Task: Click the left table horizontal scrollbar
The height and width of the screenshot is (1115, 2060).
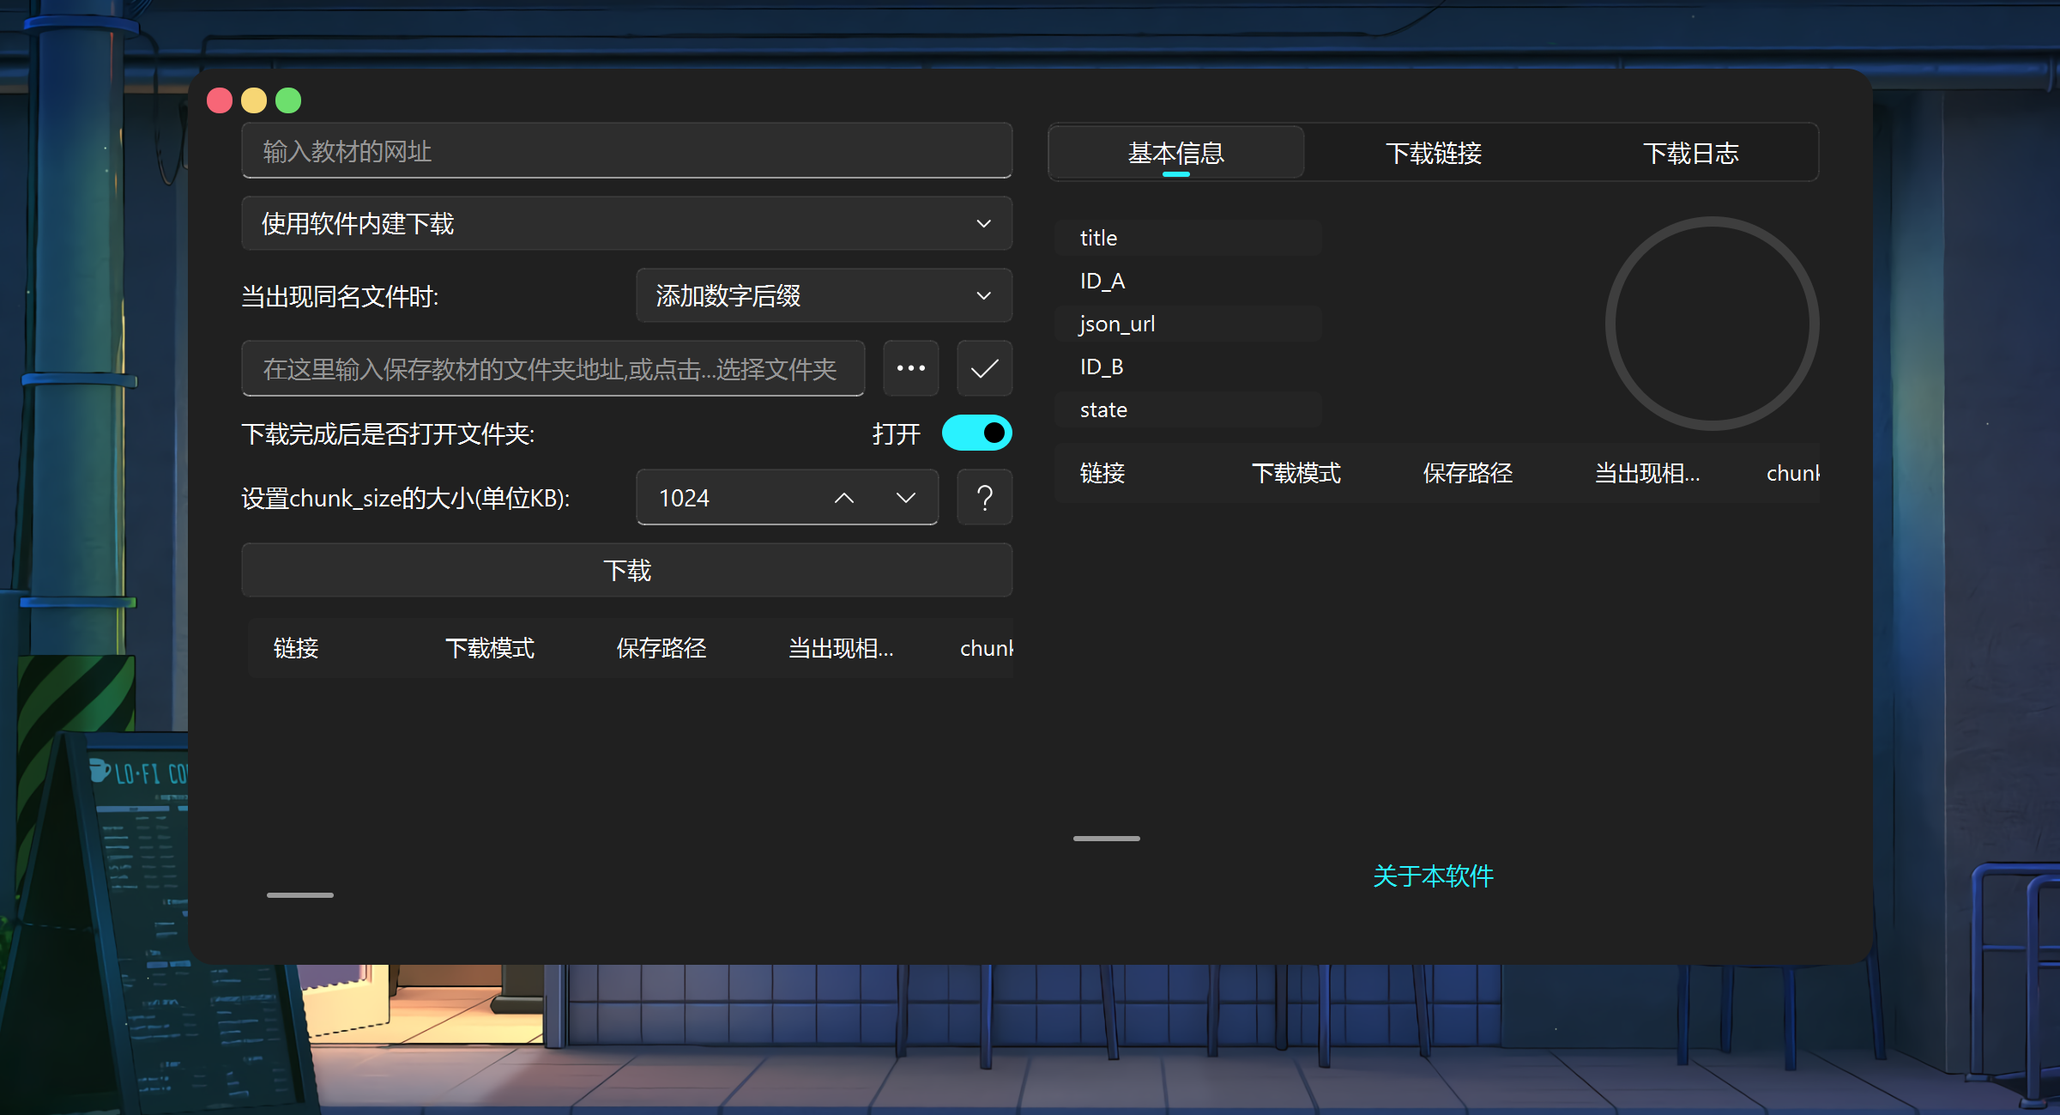Action: 300,895
